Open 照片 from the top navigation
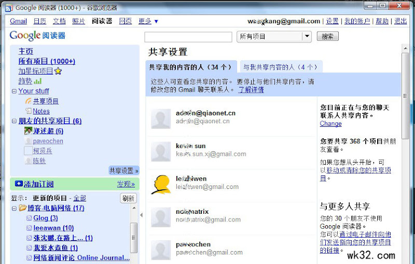The width and height of the screenshot is (415, 264). [x=79, y=21]
